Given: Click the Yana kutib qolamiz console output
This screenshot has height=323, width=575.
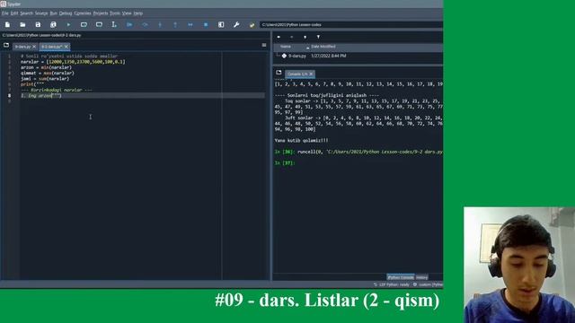Looking at the screenshot, I should coord(302,140).
